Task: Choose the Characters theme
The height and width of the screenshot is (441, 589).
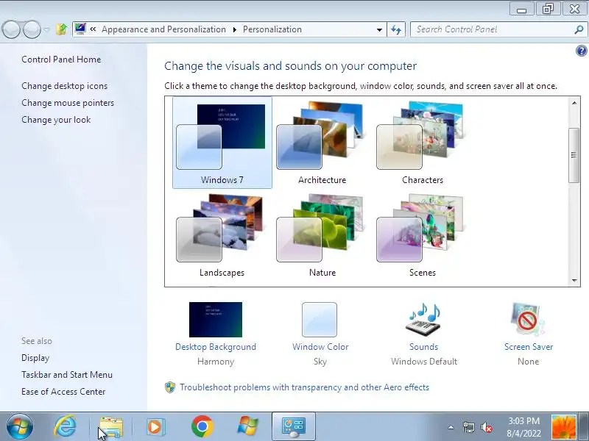Action: coord(422,143)
